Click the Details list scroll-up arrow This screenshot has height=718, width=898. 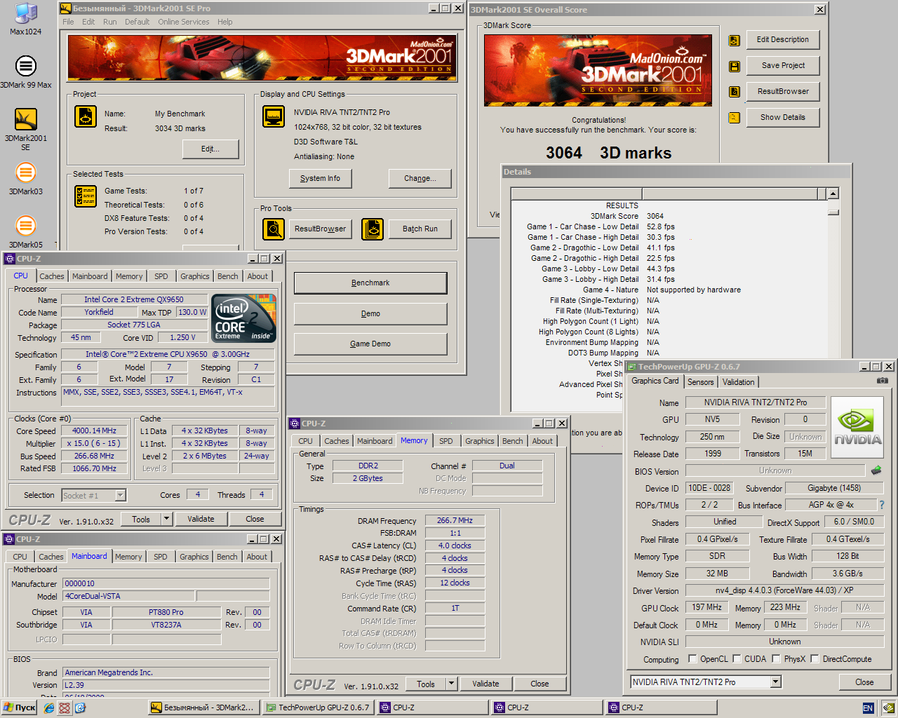coord(833,194)
